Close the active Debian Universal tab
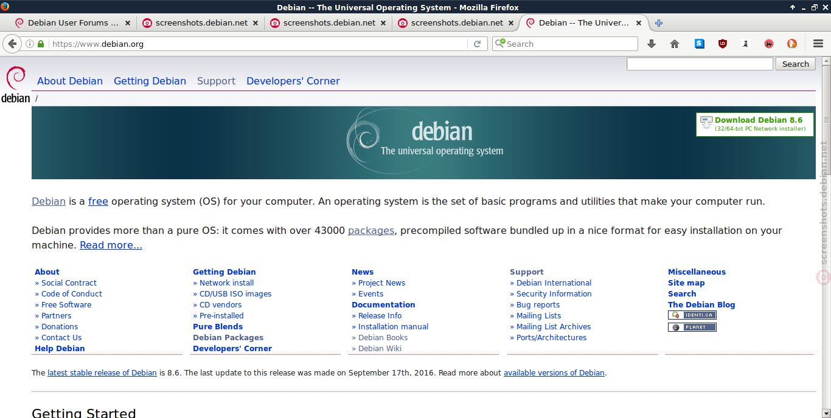831x418 pixels. [639, 23]
